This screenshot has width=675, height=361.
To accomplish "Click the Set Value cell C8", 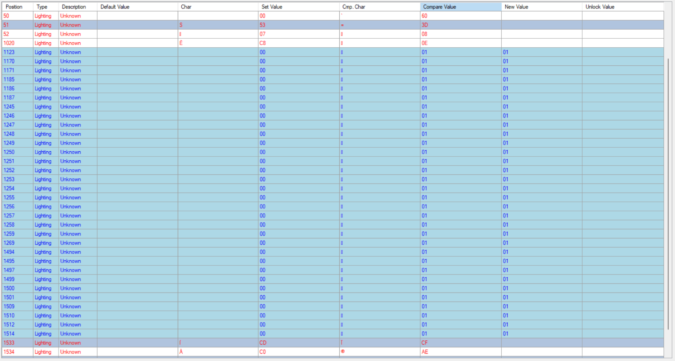I will pos(299,43).
